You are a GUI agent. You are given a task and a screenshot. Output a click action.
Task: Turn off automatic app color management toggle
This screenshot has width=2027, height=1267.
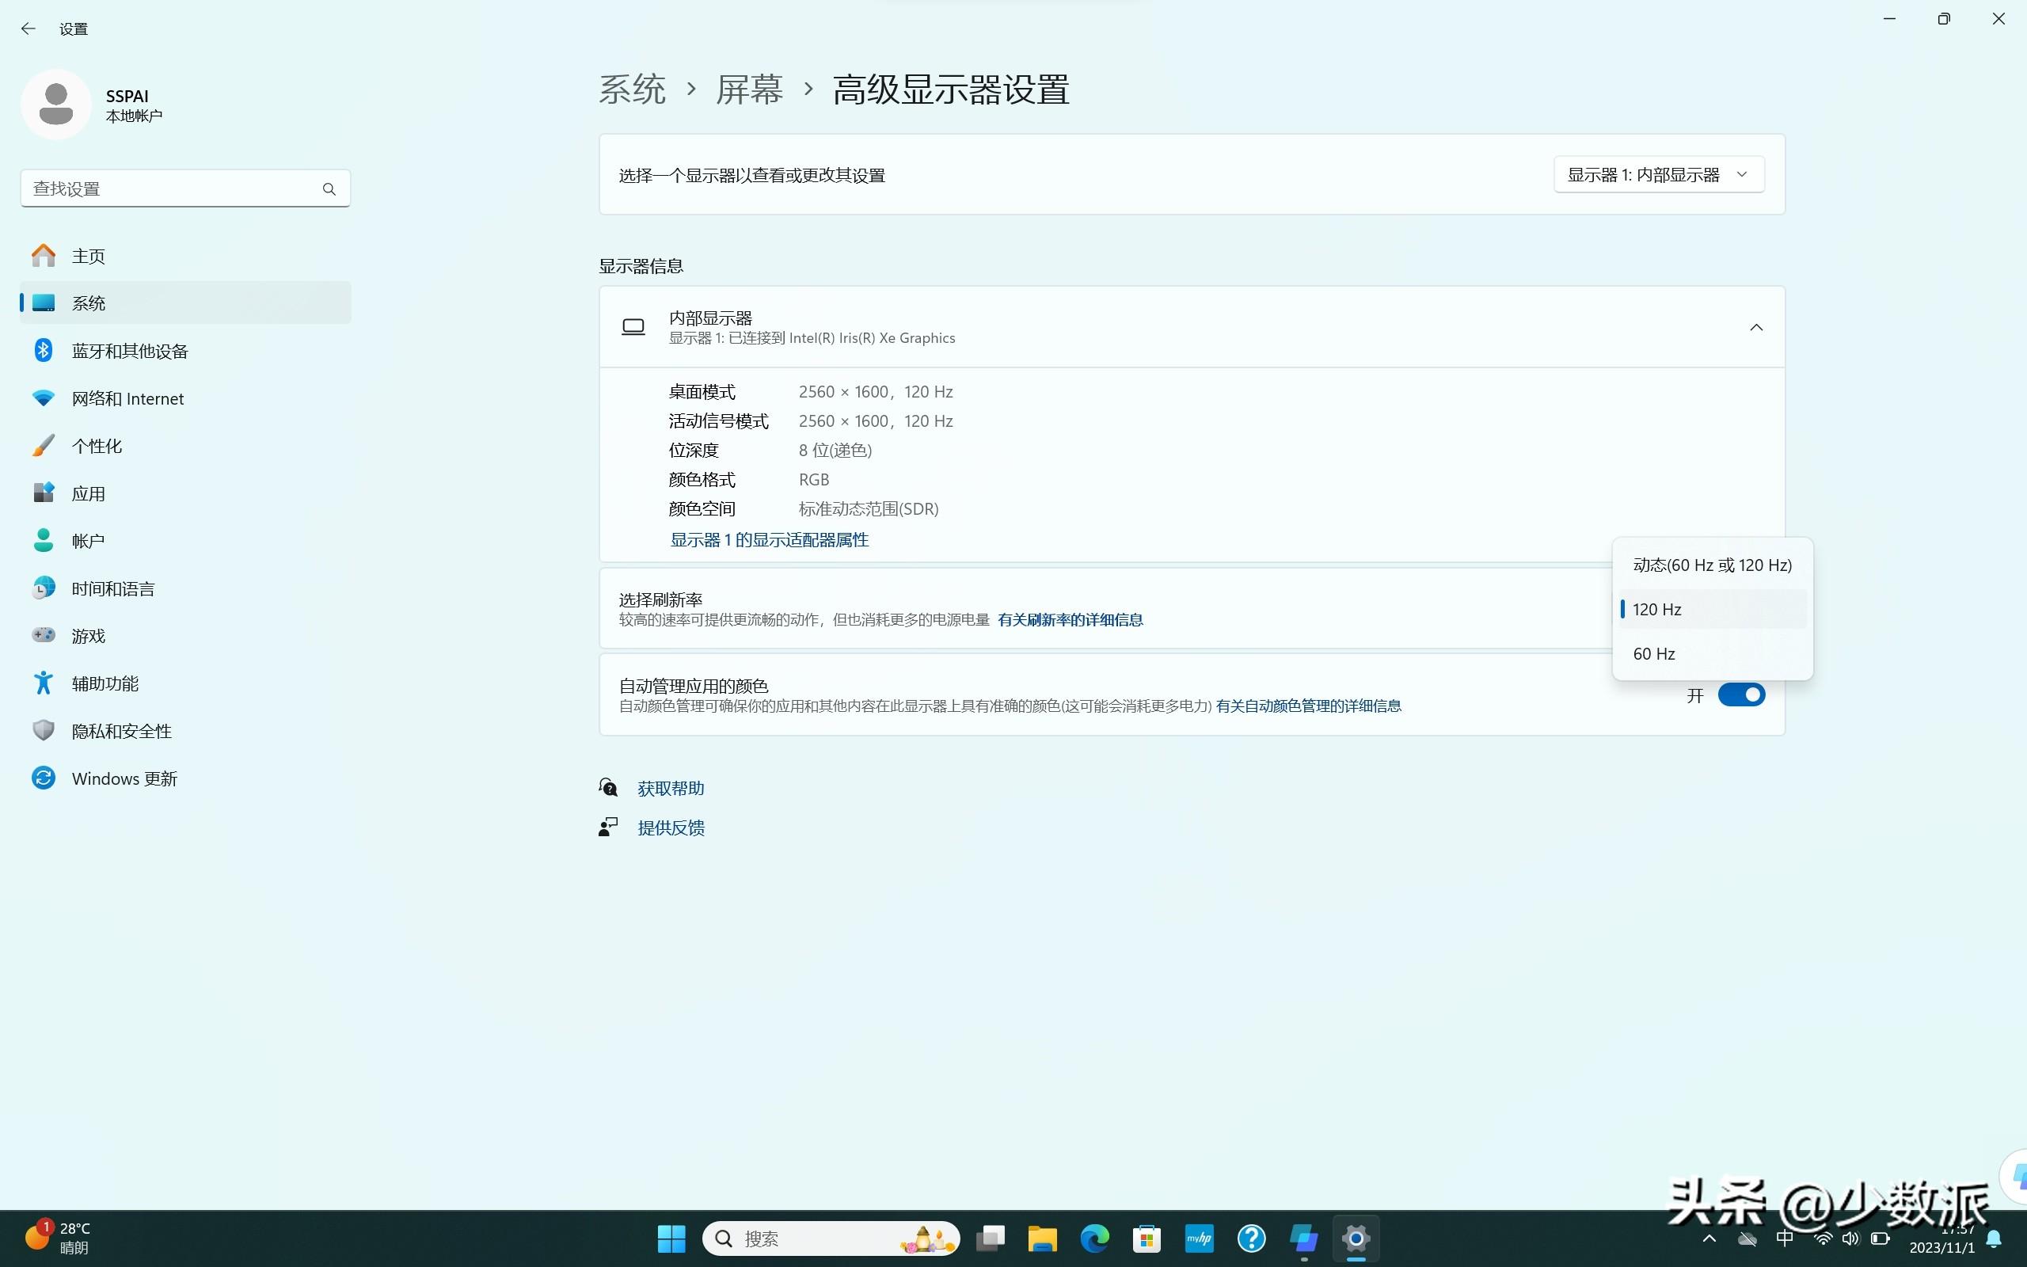(1740, 694)
